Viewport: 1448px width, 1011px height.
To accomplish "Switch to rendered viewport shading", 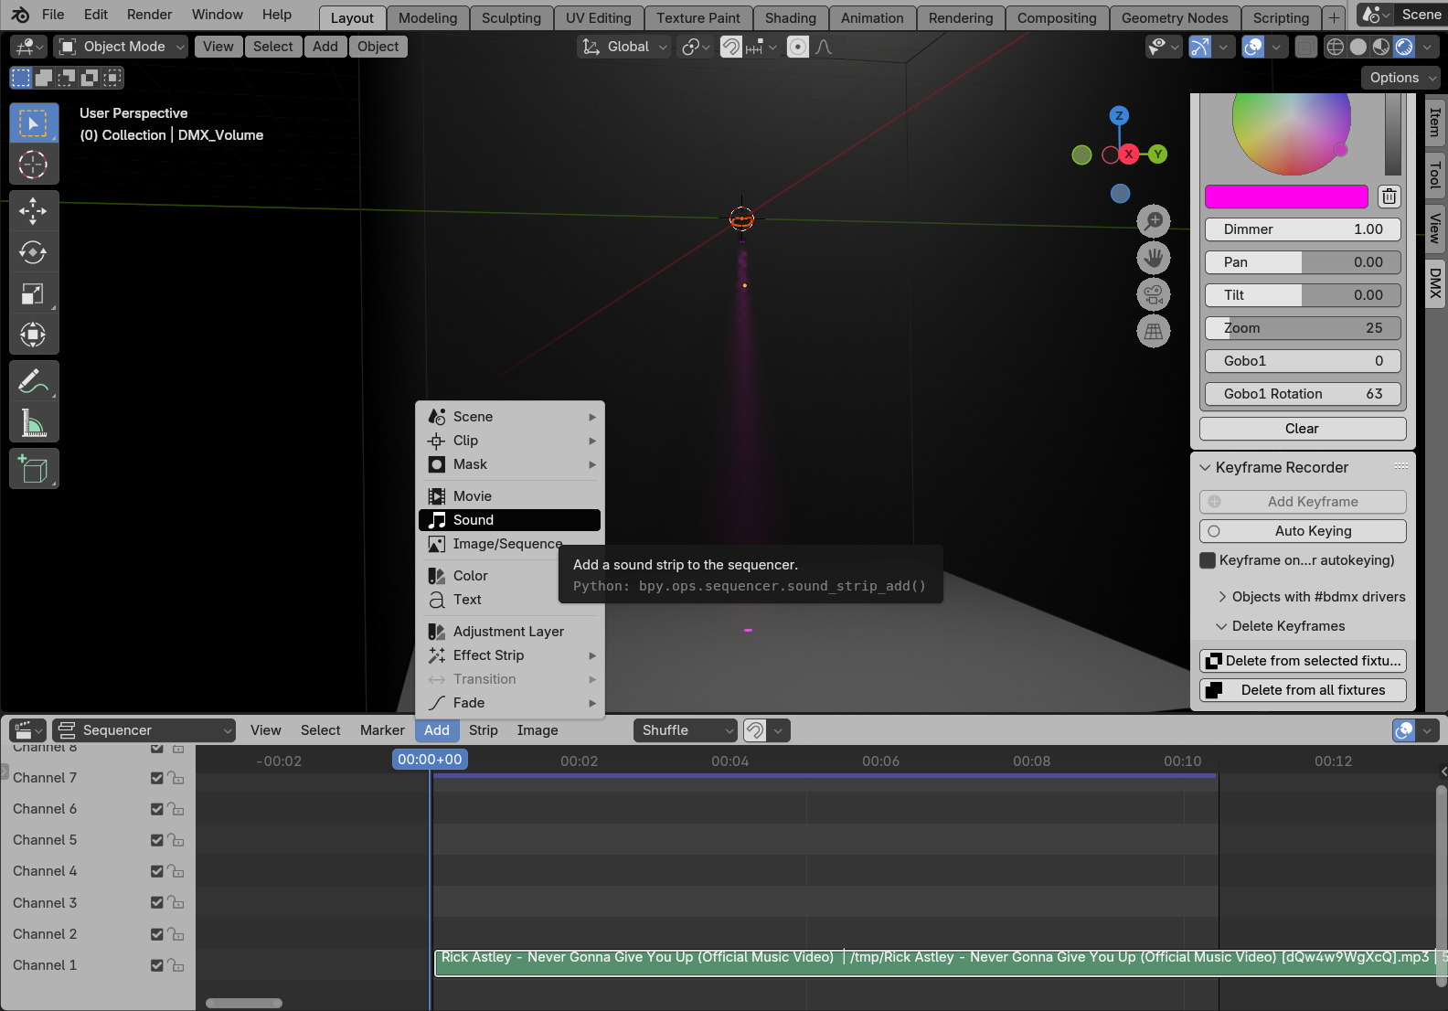I will point(1404,47).
